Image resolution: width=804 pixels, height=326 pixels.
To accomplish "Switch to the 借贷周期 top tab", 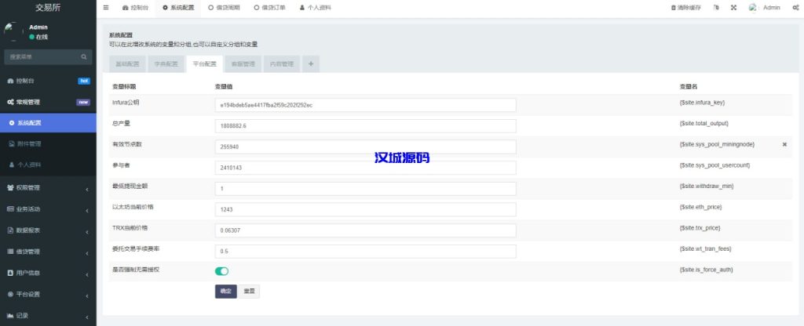I will click(x=224, y=8).
